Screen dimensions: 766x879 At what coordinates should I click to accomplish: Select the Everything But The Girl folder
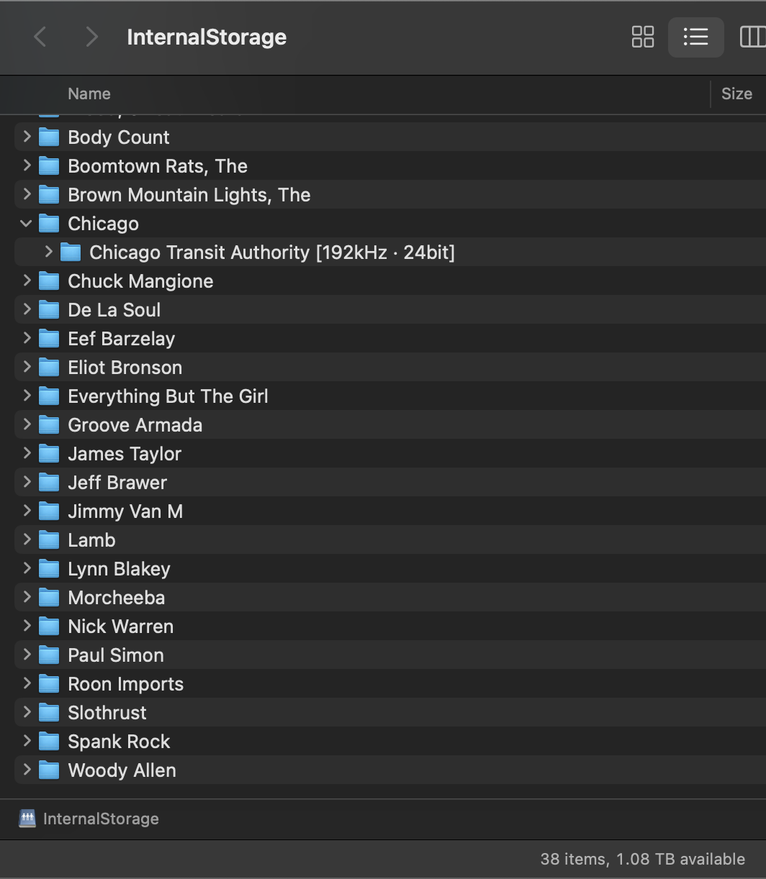168,396
